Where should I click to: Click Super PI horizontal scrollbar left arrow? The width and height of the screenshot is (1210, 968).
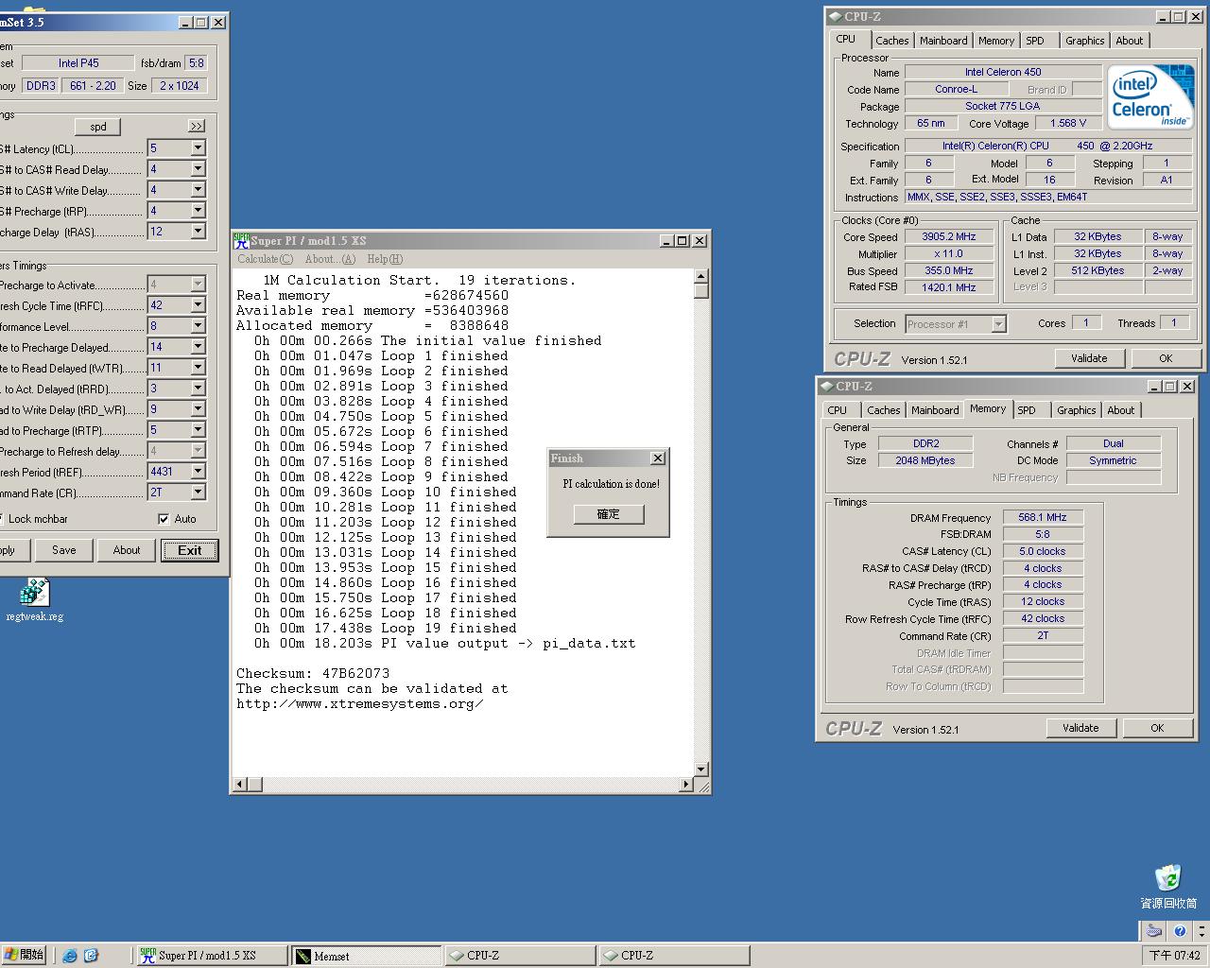point(240,785)
